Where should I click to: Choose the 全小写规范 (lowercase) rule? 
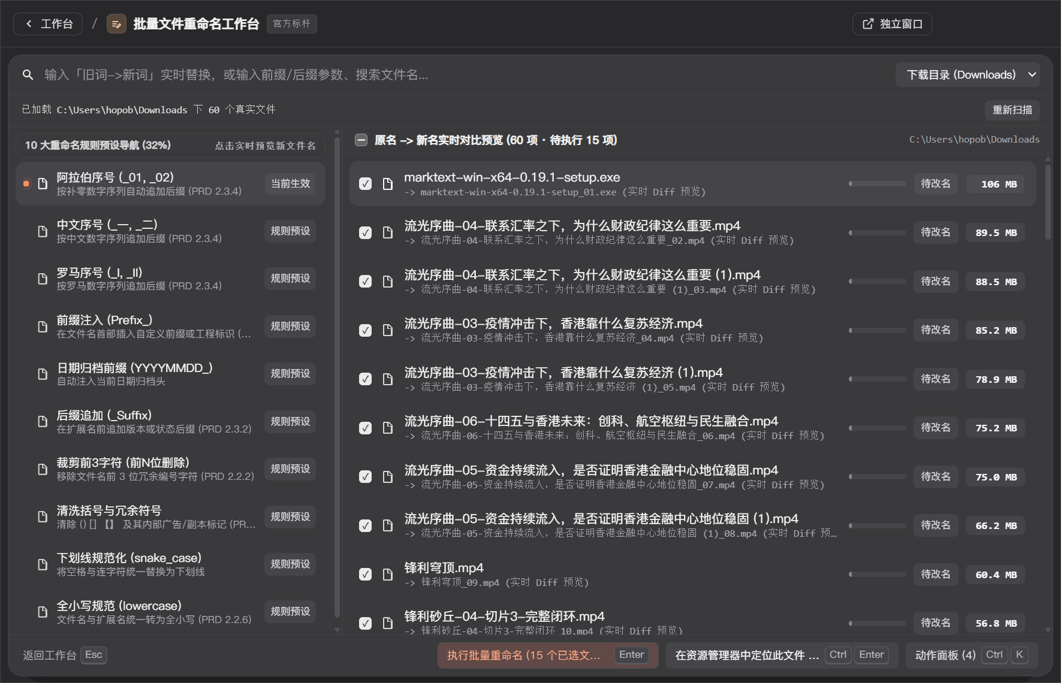pyautogui.click(x=170, y=612)
